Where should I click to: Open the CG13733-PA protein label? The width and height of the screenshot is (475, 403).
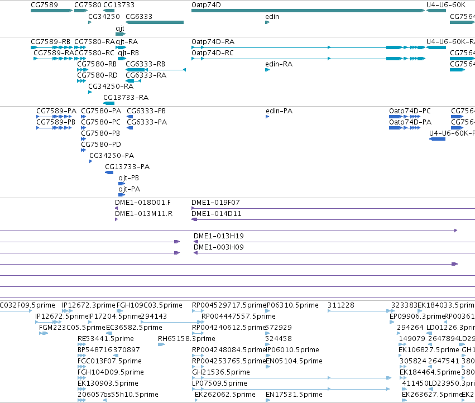pos(127,167)
